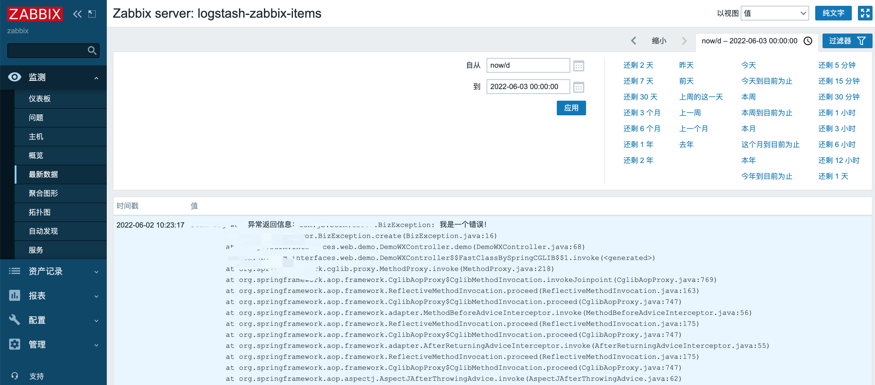Open calendar picker for 自从
Viewport: 875px width, 385px height.
tap(578, 66)
